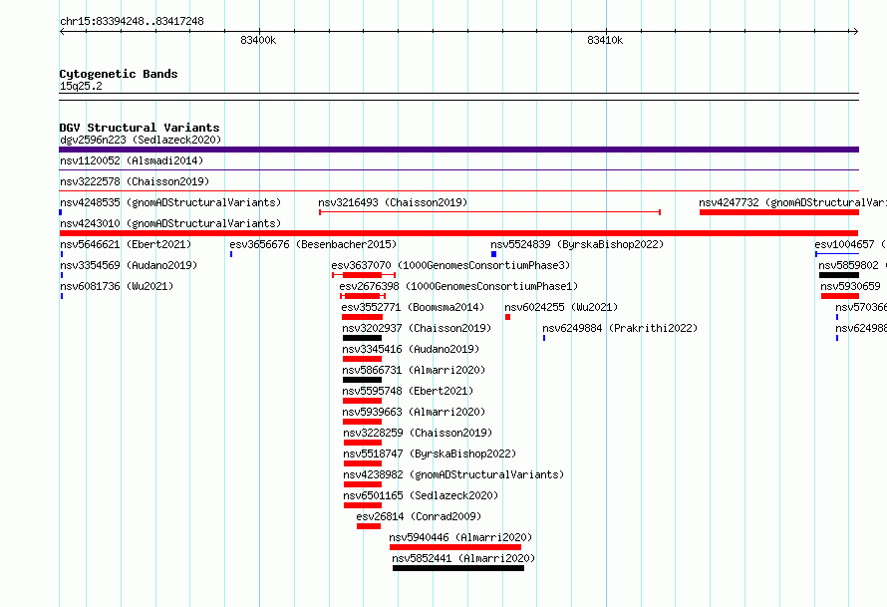Select the red bar under esv3552771
Viewport: 887px width, 607px height.
coord(362,317)
